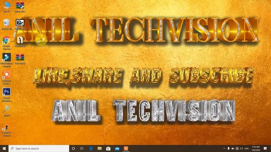This screenshot has width=271, height=152.
Task: Open File Explorer from the taskbar
Action: click(x=100, y=148)
